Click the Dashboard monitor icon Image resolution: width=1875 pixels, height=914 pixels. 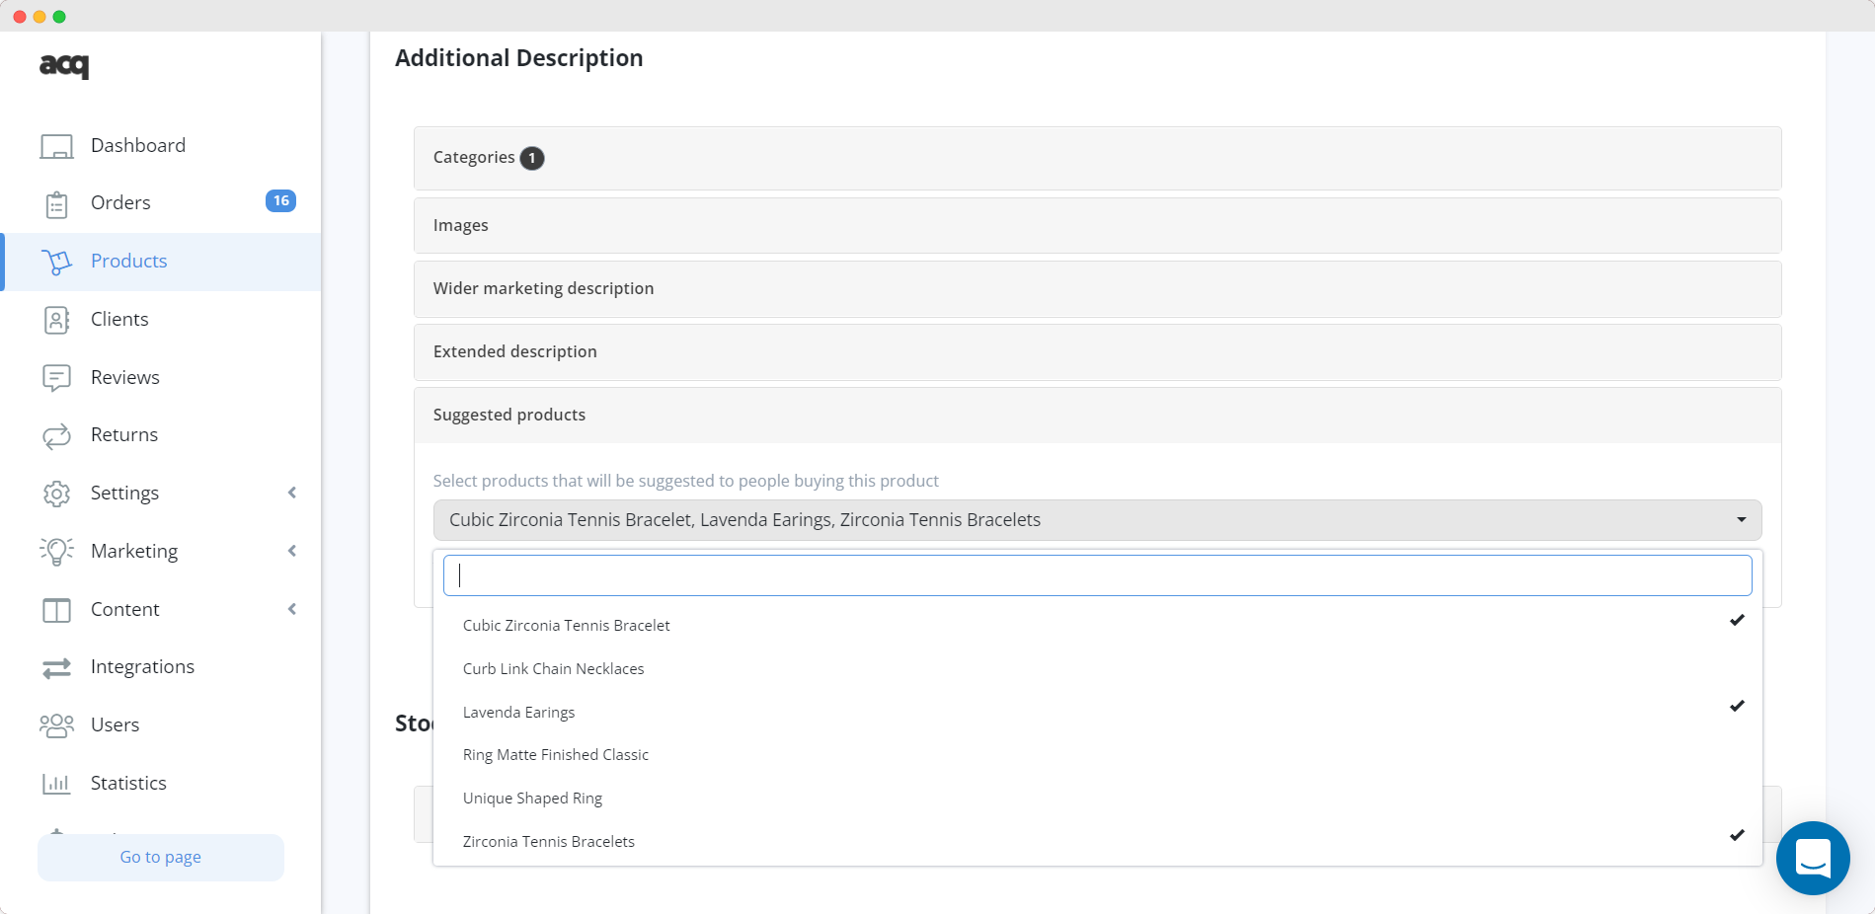pyautogui.click(x=56, y=146)
